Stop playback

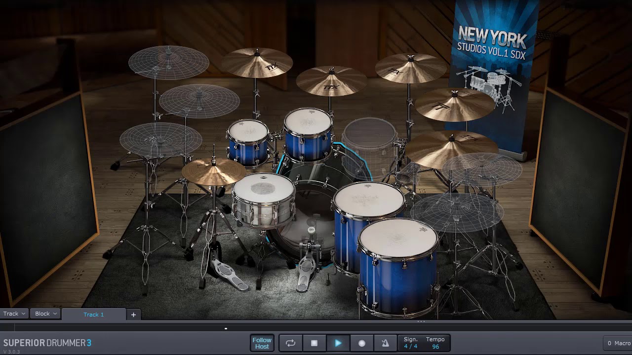(314, 343)
